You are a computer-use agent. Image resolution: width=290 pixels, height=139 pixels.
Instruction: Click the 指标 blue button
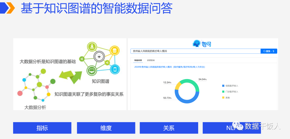(42, 128)
